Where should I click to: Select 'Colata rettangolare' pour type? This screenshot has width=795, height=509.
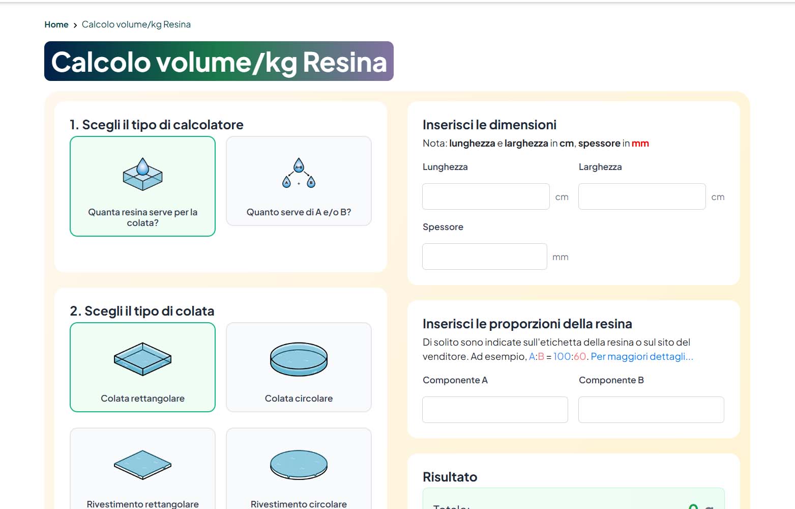[x=142, y=399]
